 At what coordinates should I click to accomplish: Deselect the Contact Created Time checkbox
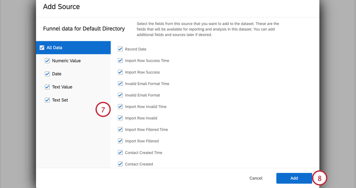120,152
